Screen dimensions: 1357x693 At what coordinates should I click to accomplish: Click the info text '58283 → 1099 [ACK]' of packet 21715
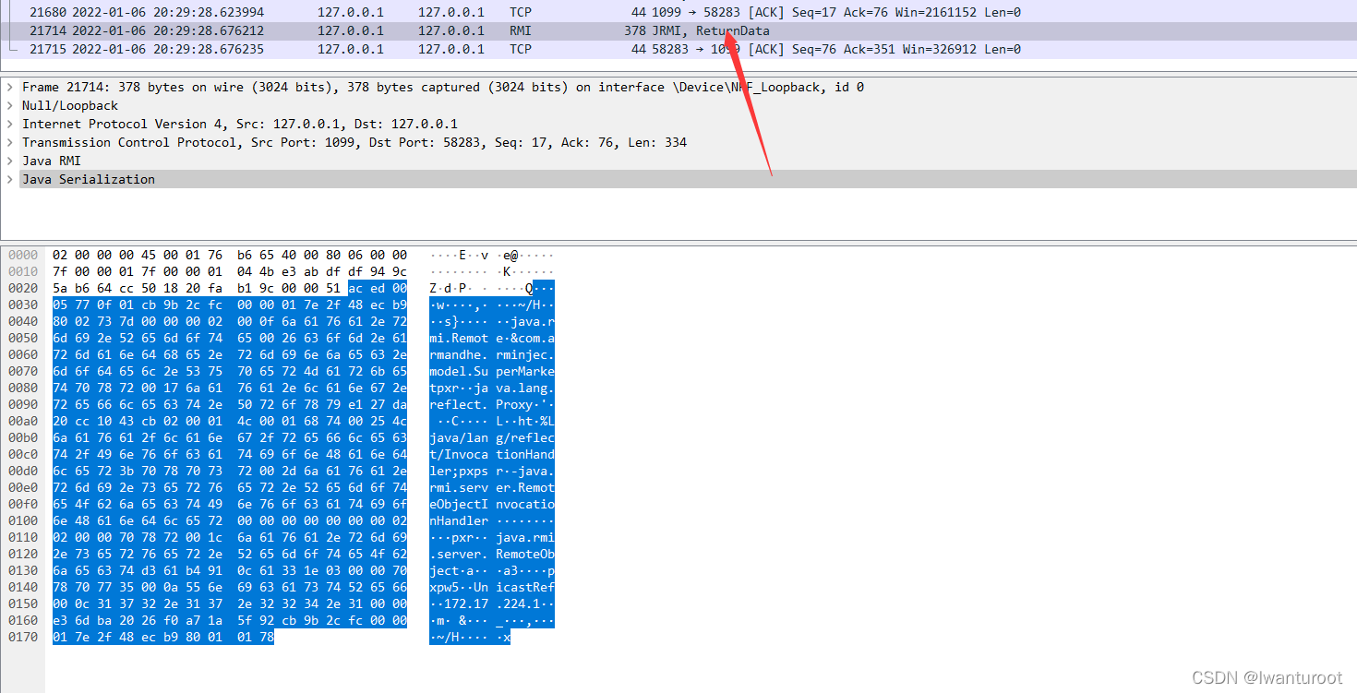coord(720,50)
